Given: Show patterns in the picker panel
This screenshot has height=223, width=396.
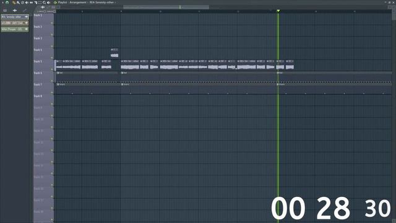Looking at the screenshot, I should coord(5,11).
